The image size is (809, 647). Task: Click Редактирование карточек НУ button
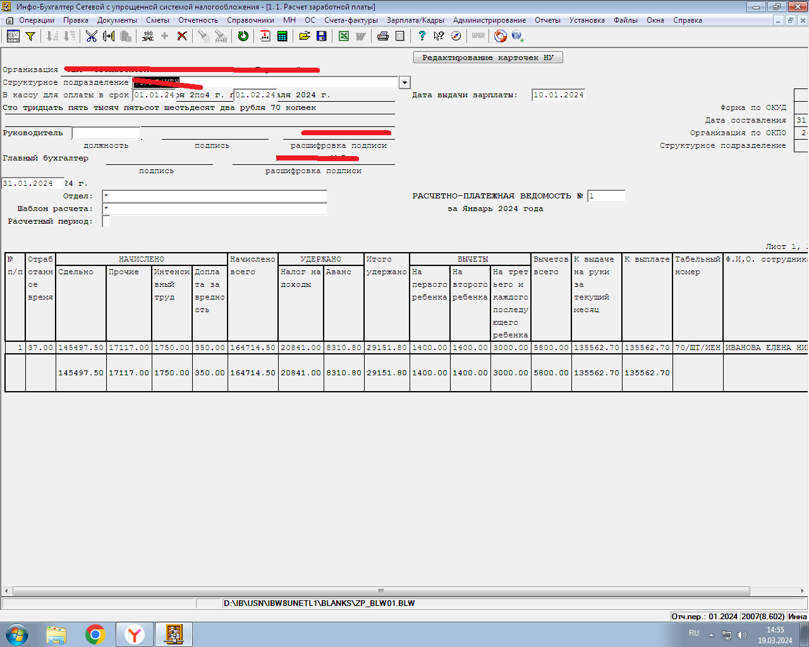488,57
